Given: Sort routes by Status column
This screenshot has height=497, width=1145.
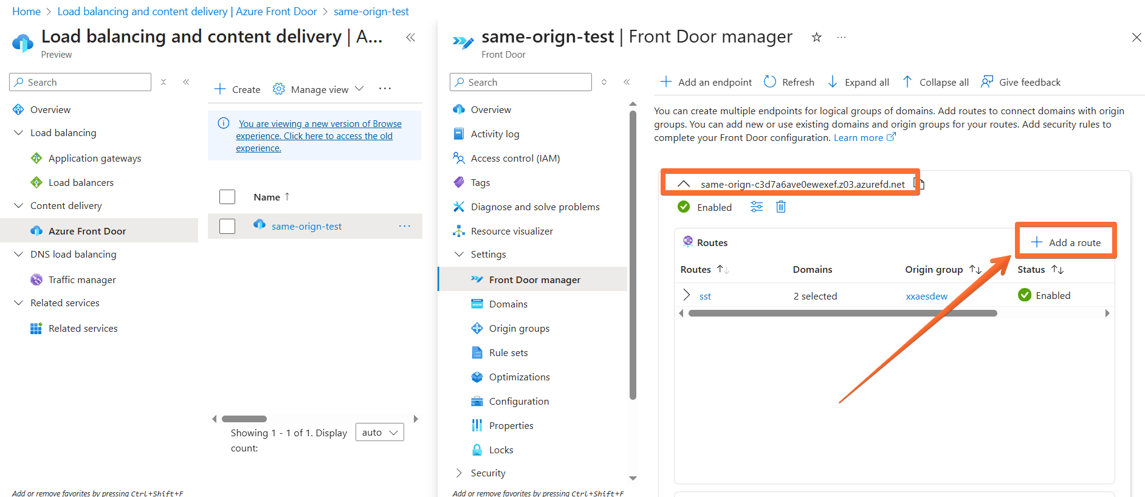Looking at the screenshot, I should (x=1057, y=269).
